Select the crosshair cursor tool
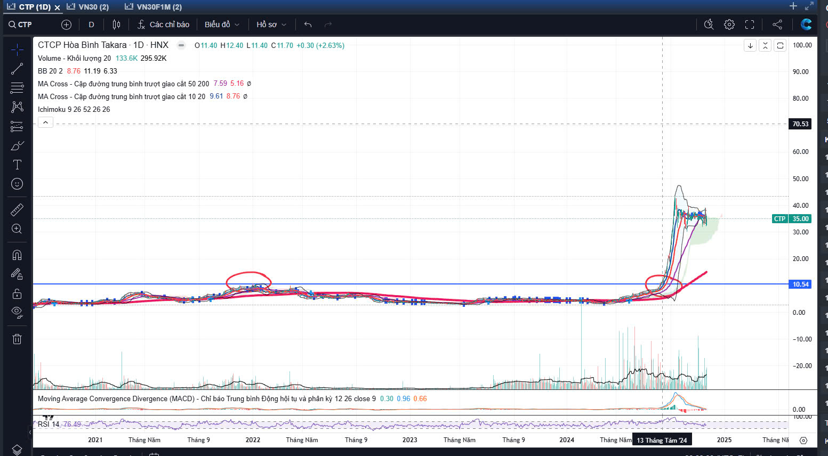Viewport: 828px width, 456px height. [x=17, y=50]
